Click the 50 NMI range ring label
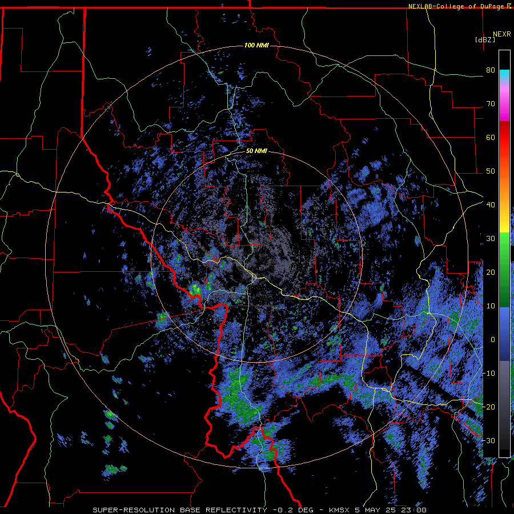Screen dimensions: 514x514 point(256,151)
